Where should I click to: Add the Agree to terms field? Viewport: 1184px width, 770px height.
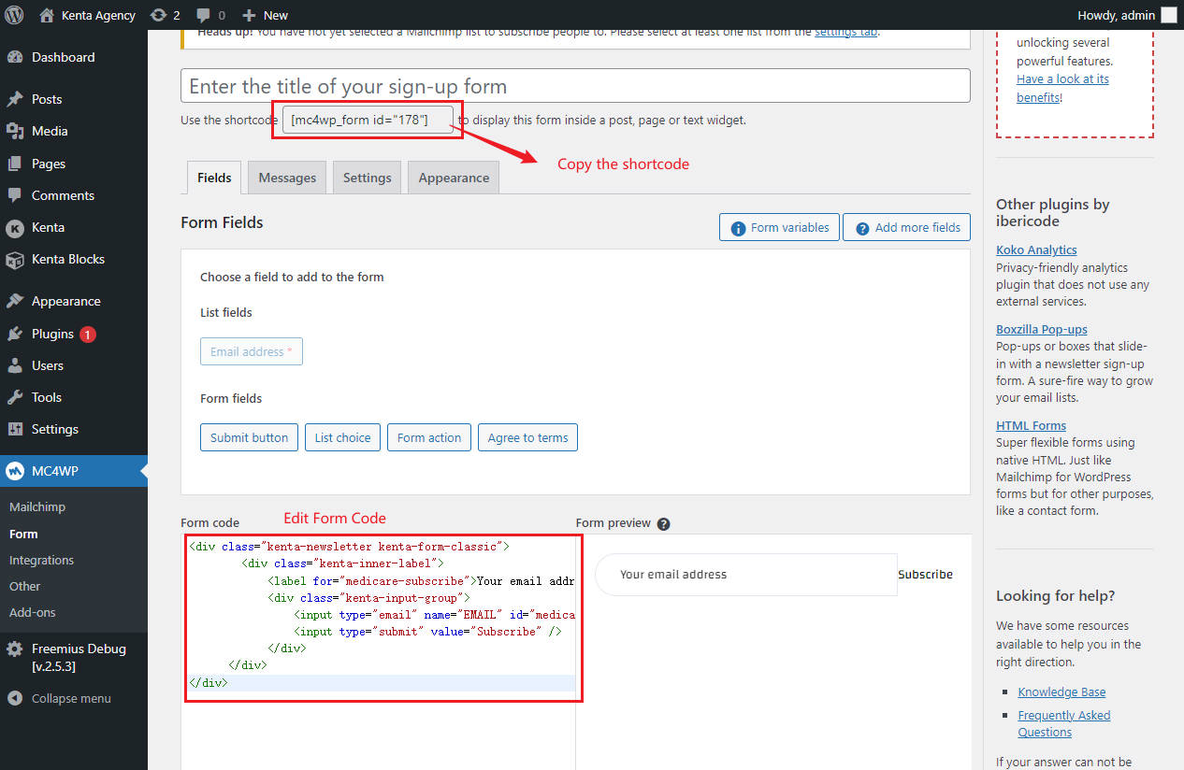[x=528, y=437]
